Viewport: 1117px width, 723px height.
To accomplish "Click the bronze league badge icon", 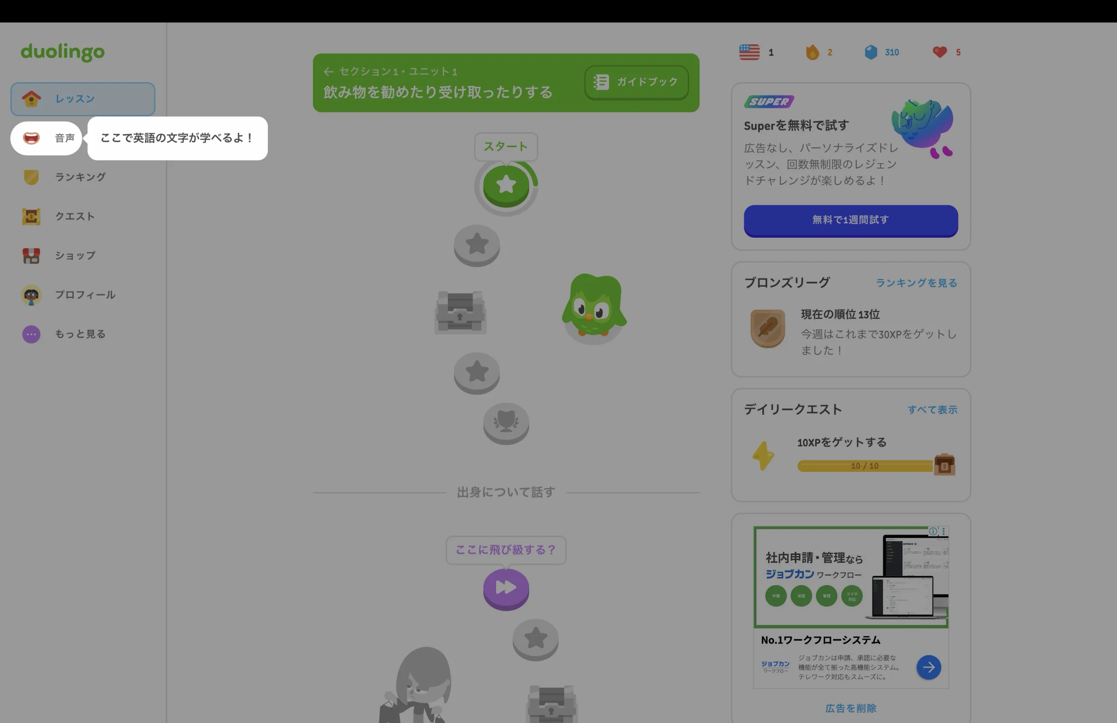I will [x=767, y=328].
